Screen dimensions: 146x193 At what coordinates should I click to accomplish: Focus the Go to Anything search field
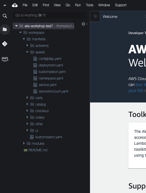coord(50,15)
